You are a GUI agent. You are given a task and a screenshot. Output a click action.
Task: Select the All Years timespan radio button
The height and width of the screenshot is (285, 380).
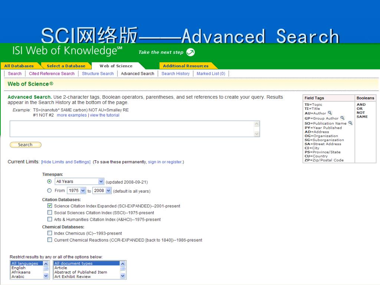(x=49, y=181)
